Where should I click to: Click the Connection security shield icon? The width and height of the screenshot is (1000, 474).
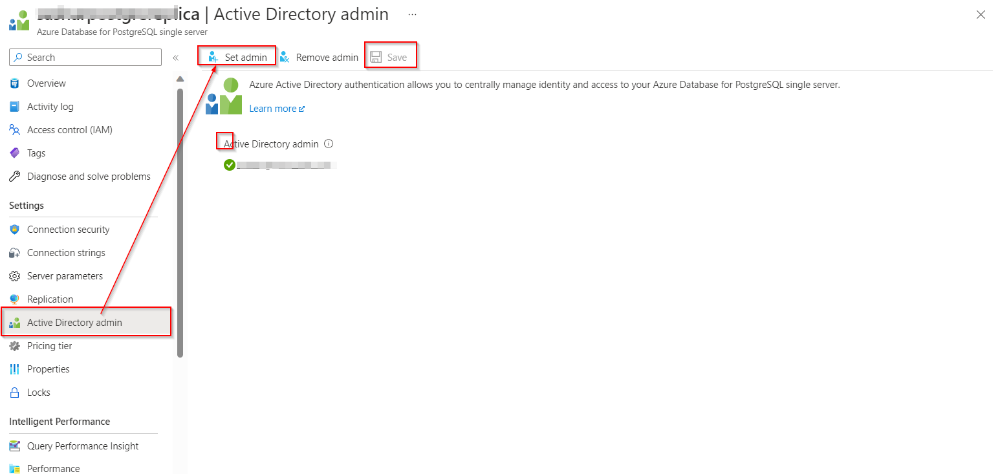(15, 230)
